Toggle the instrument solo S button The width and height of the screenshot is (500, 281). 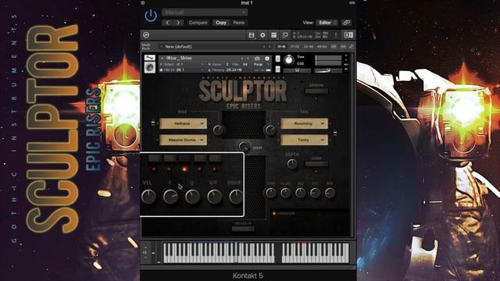[278, 59]
